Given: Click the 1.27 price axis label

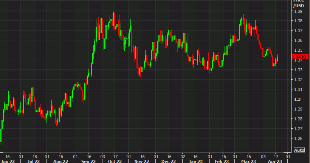Looking at the screenshot, I should point(298,129).
